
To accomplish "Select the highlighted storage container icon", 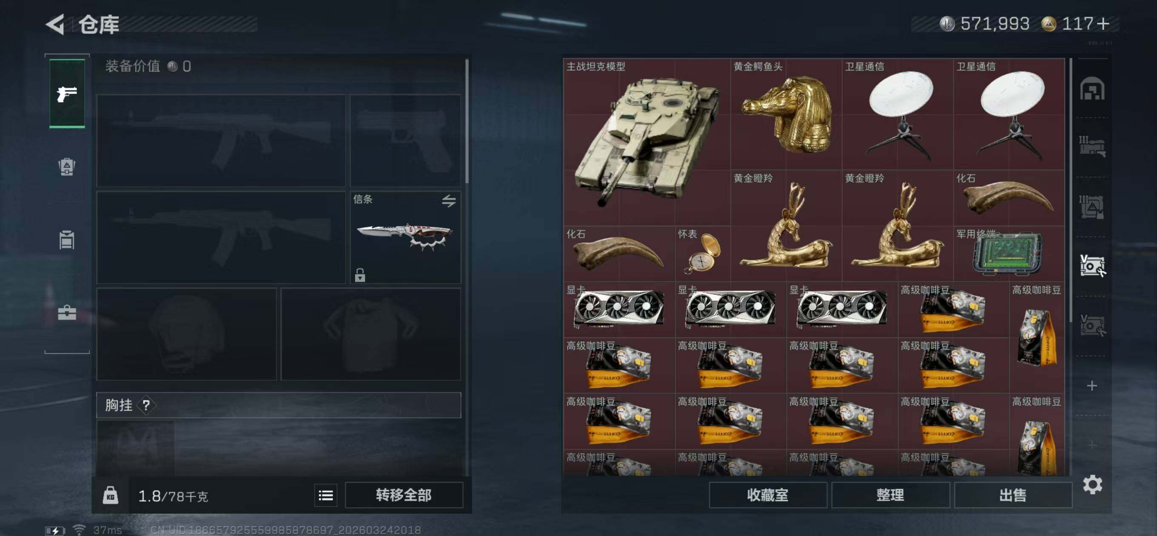I will [x=1092, y=266].
